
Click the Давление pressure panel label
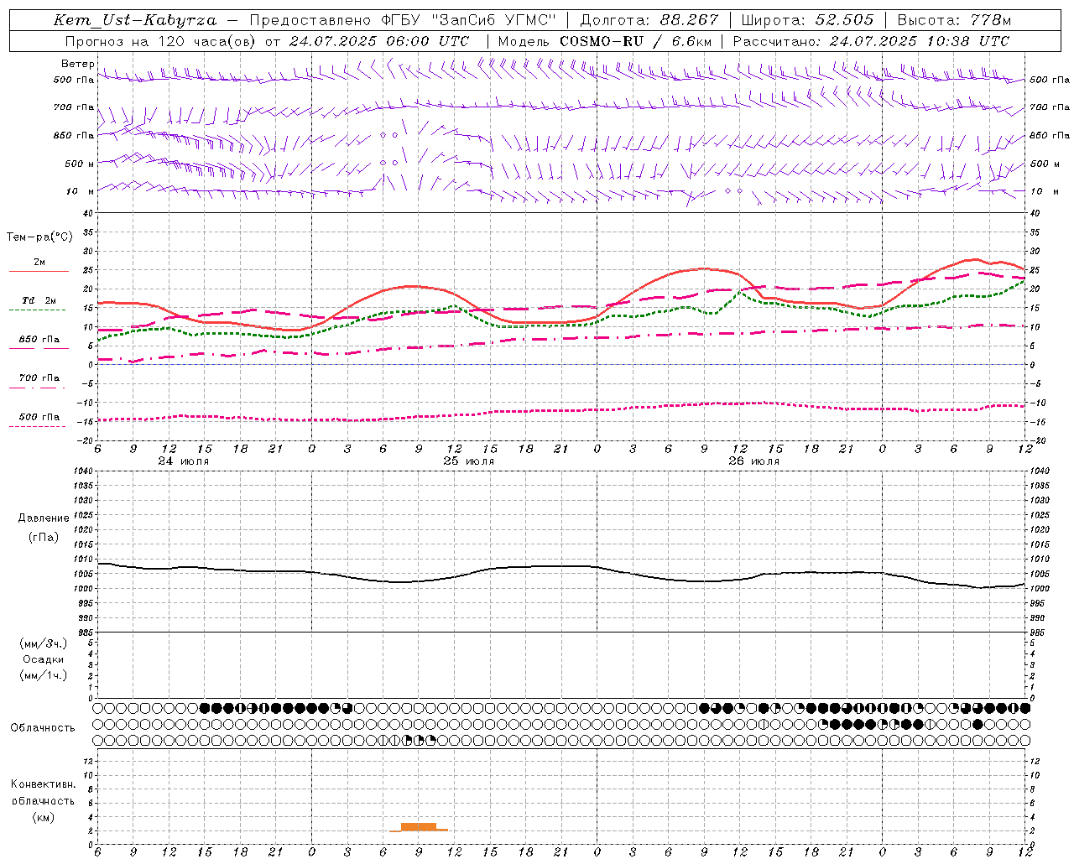[44, 518]
